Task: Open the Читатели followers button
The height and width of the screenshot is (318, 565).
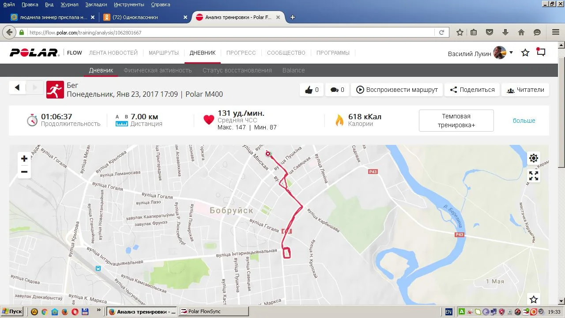Action: coord(525,90)
